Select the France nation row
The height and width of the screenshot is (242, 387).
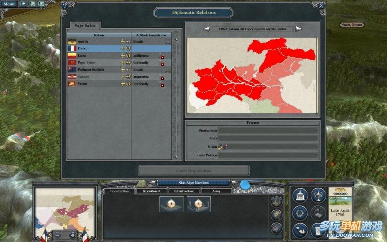click(x=119, y=48)
